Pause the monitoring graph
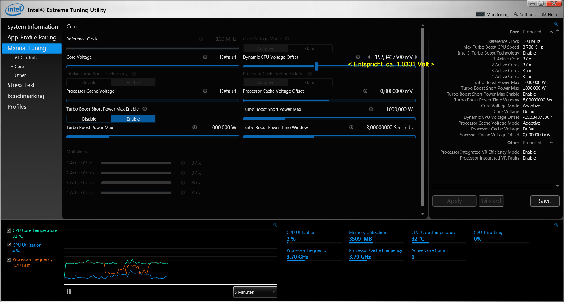Image resolution: width=564 pixels, height=302 pixels. [69, 292]
